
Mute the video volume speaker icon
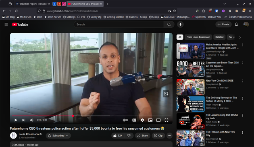(x=32, y=120)
